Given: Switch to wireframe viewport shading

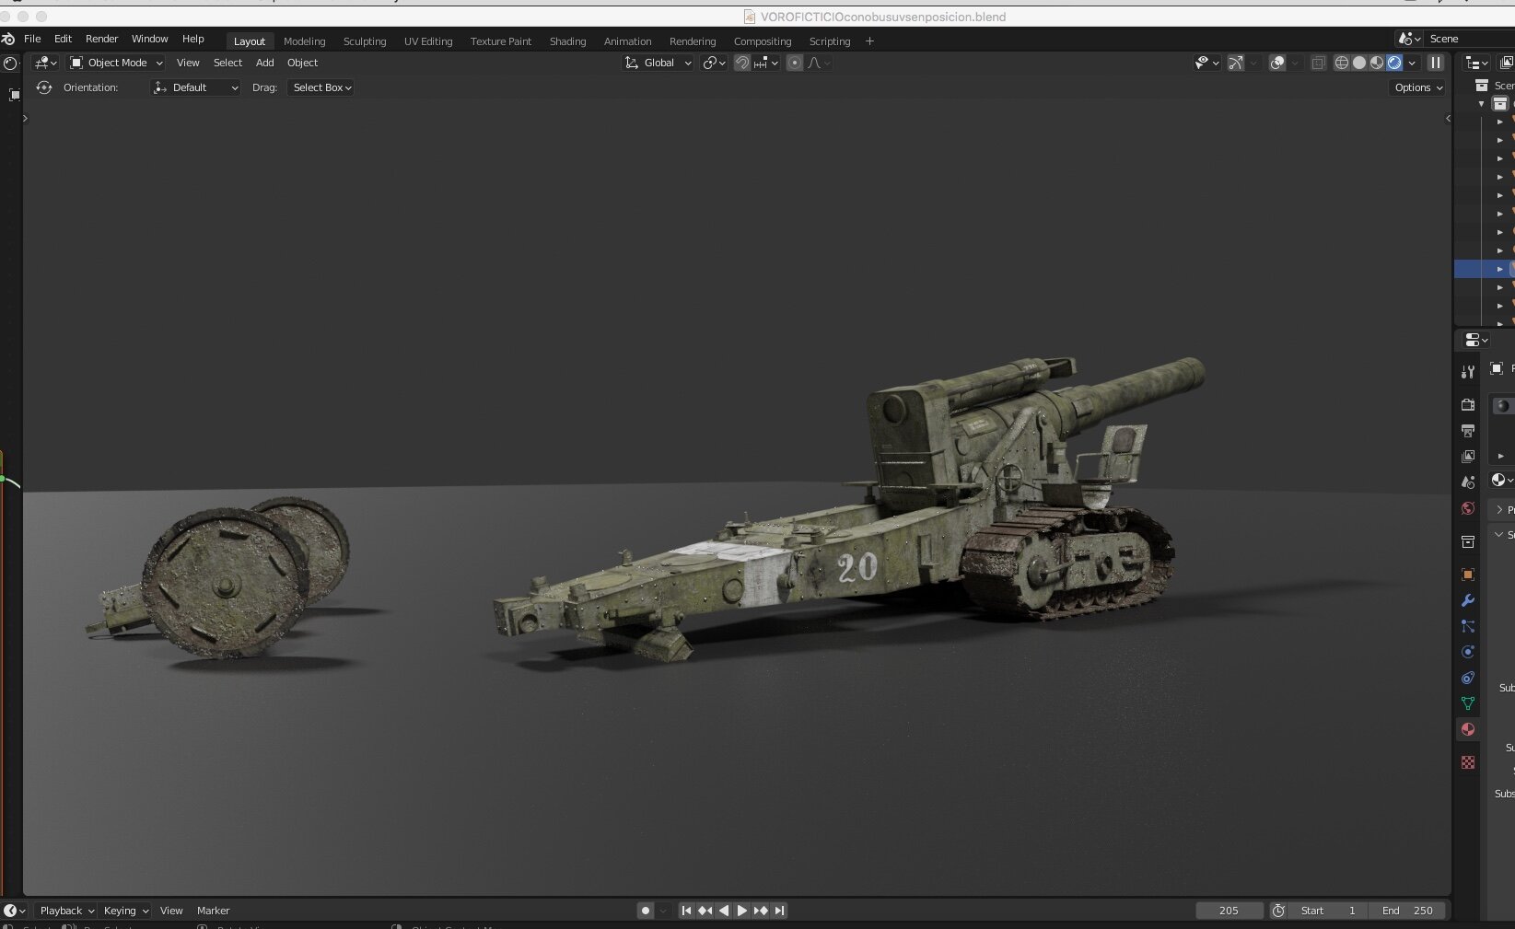Looking at the screenshot, I should tap(1342, 63).
